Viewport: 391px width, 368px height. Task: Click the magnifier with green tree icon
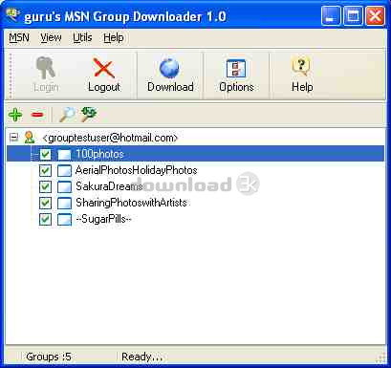click(x=88, y=114)
